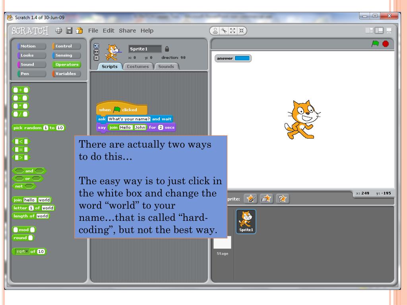This screenshot has height=305, width=407.
Task: Click the addition operator block
Action: point(21,90)
